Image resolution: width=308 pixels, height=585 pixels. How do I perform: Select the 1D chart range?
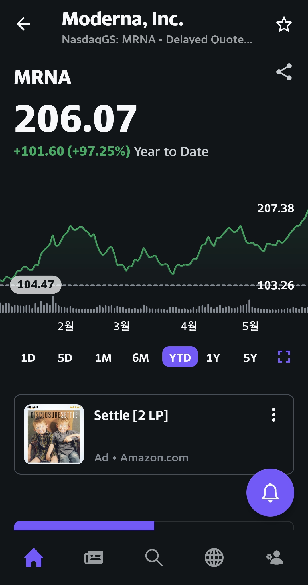pos(28,357)
